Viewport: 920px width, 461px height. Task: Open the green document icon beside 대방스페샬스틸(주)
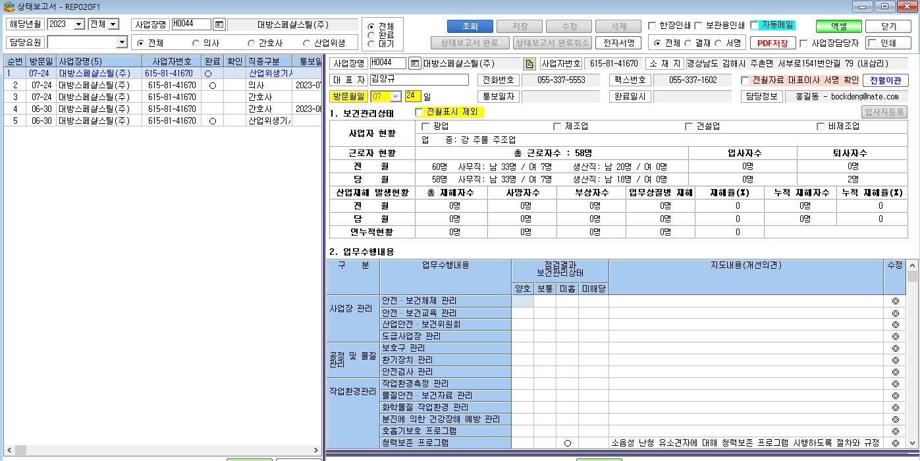tap(529, 64)
